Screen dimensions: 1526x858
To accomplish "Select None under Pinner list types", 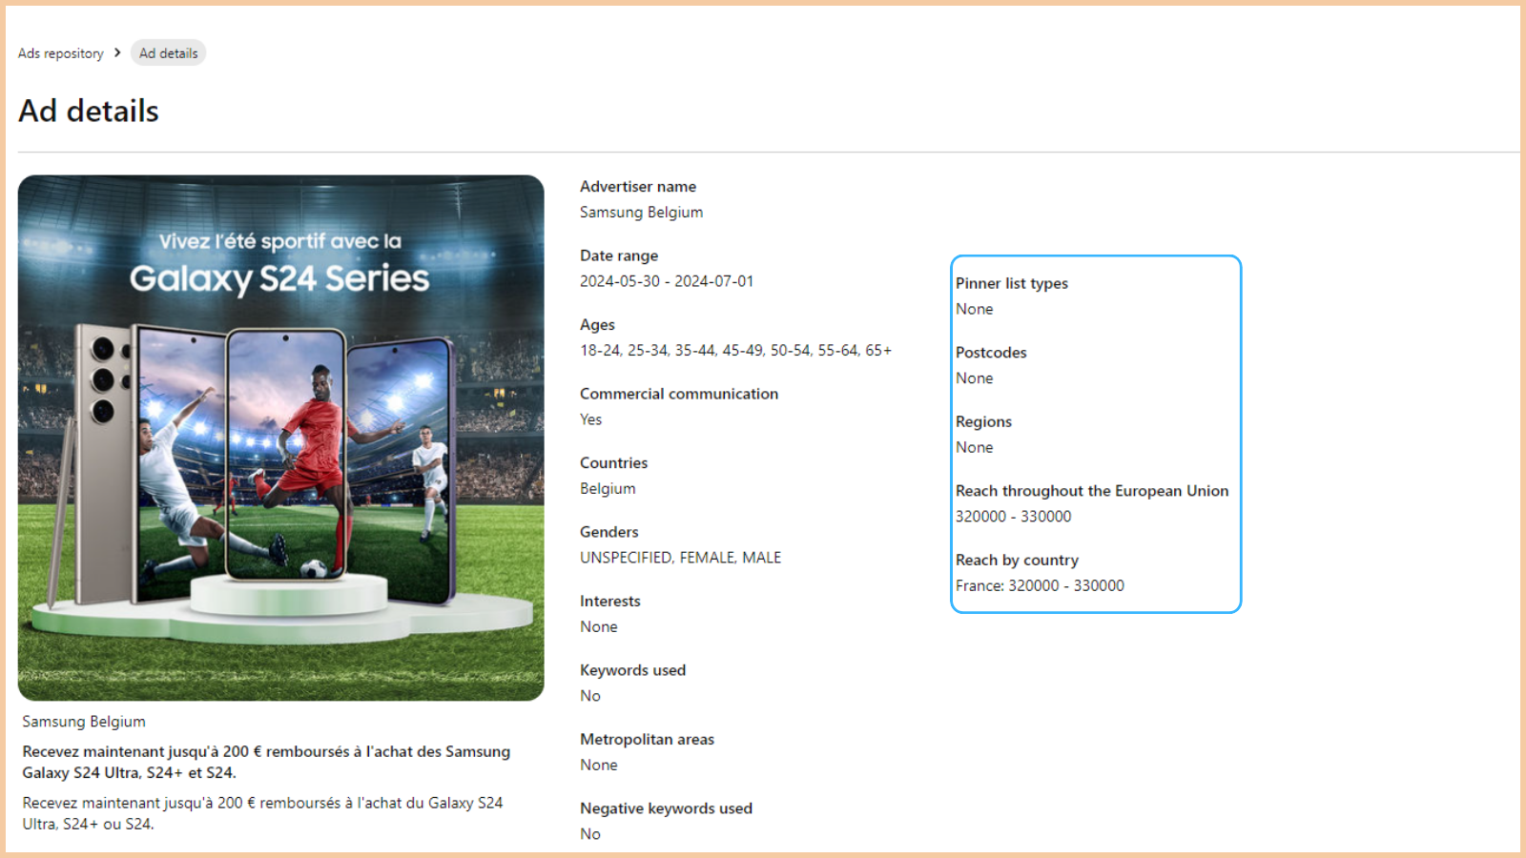I will point(974,309).
